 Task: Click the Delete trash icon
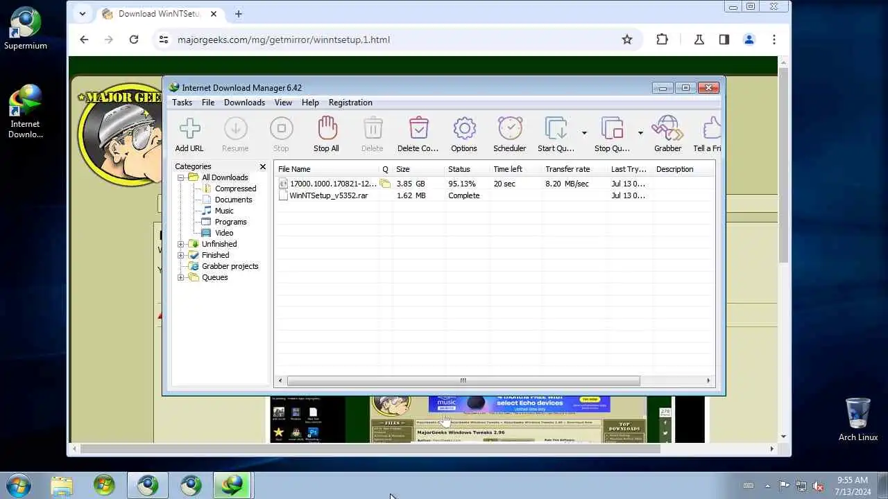coord(373,134)
